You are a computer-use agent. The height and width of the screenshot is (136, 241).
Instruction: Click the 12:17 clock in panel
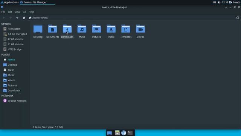225,2
